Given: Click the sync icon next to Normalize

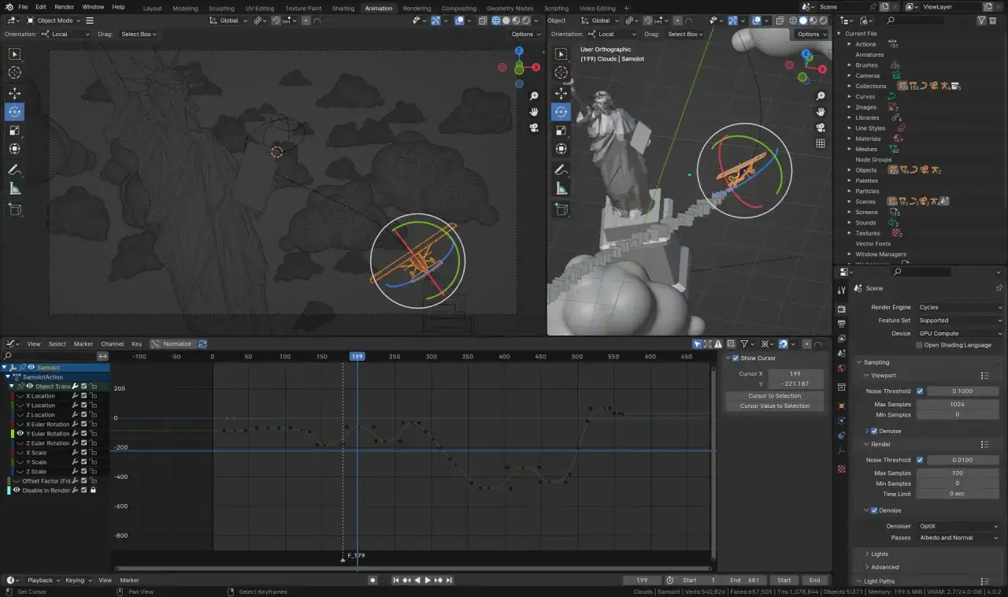Looking at the screenshot, I should pyautogui.click(x=202, y=343).
